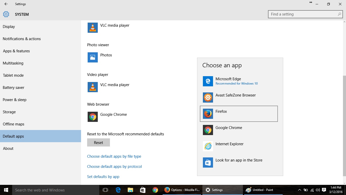
Task: Open Storage settings
Action: (x=41, y=112)
